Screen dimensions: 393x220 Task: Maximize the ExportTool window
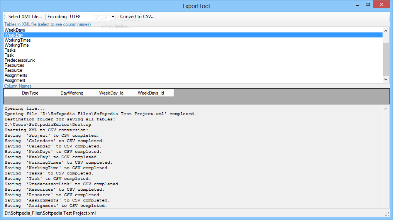(x=368, y=5)
